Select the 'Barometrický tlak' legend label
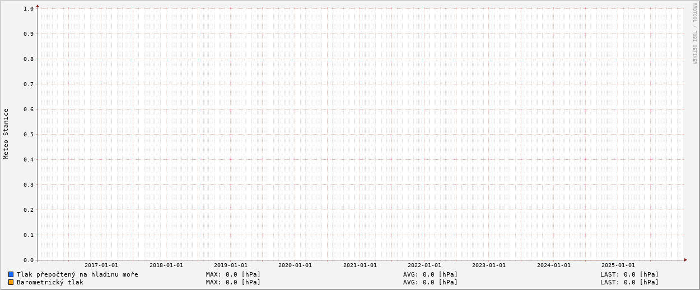 pyautogui.click(x=50, y=282)
